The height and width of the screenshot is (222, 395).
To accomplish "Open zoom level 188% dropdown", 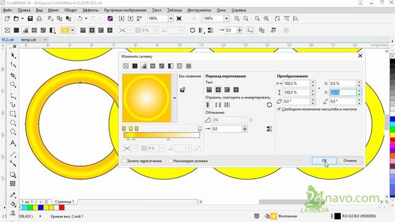I will (170, 18).
